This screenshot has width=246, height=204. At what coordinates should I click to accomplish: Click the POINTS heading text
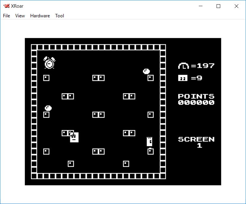(196, 96)
